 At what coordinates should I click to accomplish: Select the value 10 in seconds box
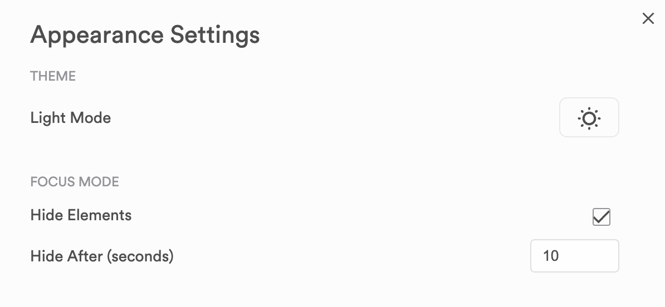tap(551, 256)
